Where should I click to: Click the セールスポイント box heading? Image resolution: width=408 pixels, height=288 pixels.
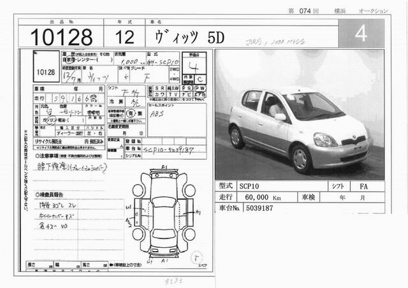pos(161,105)
